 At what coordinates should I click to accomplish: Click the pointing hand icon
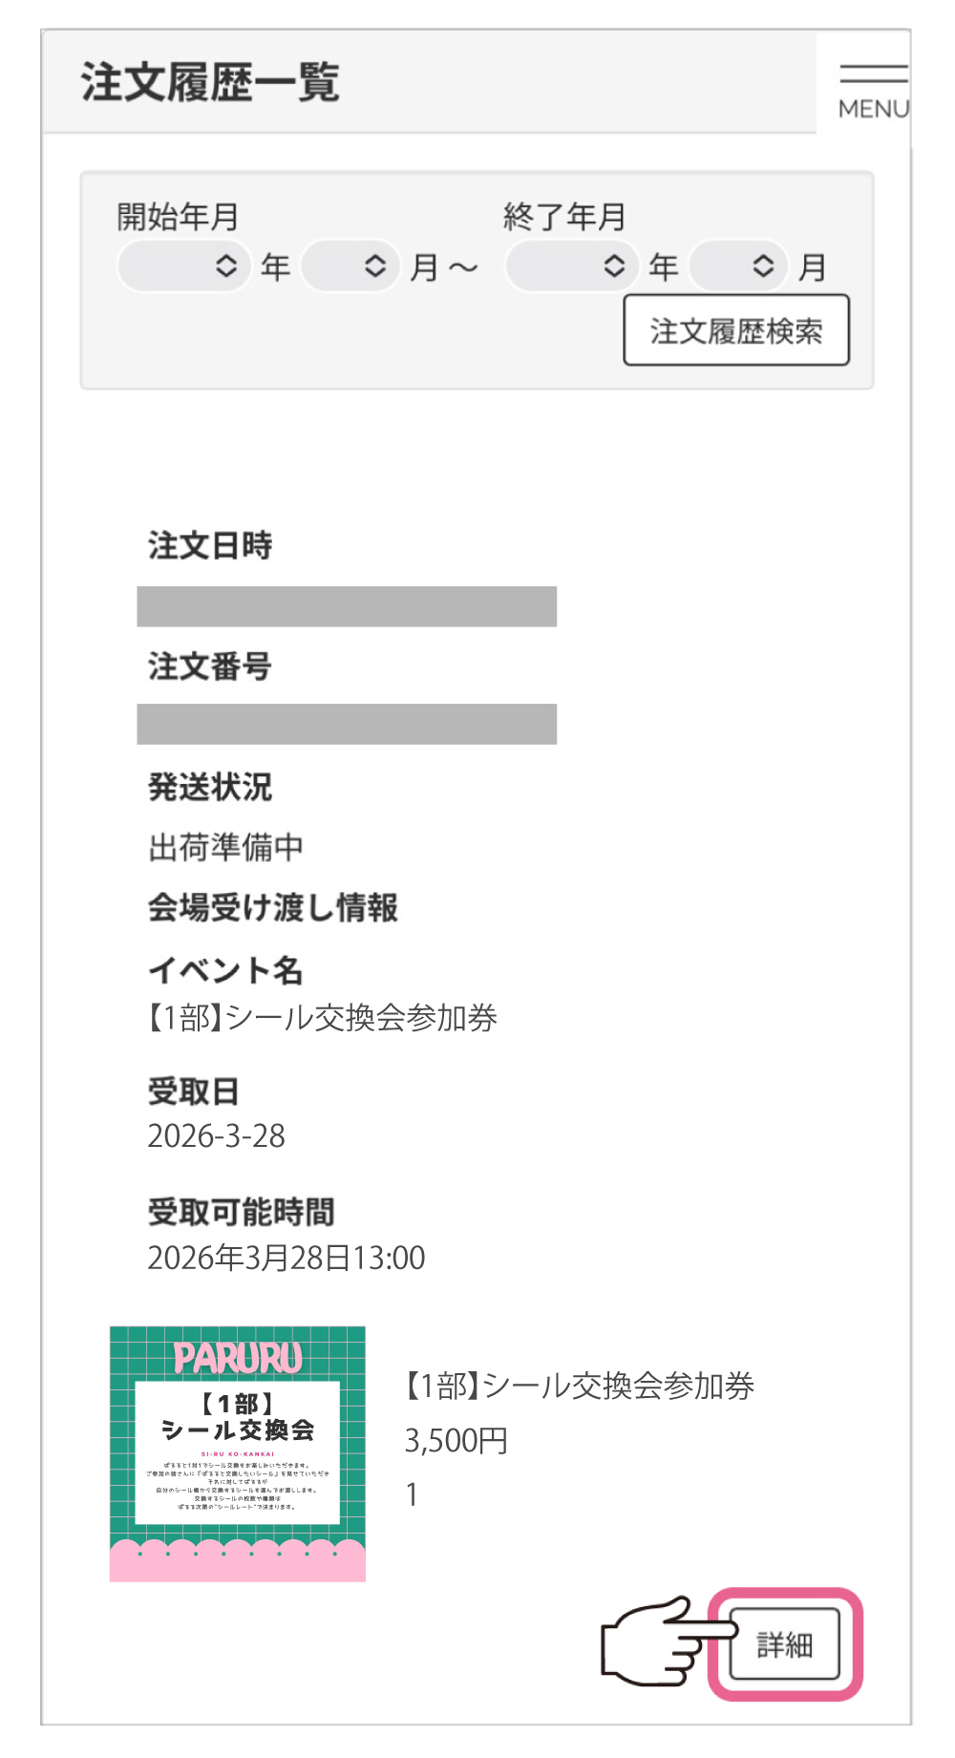click(x=657, y=1642)
